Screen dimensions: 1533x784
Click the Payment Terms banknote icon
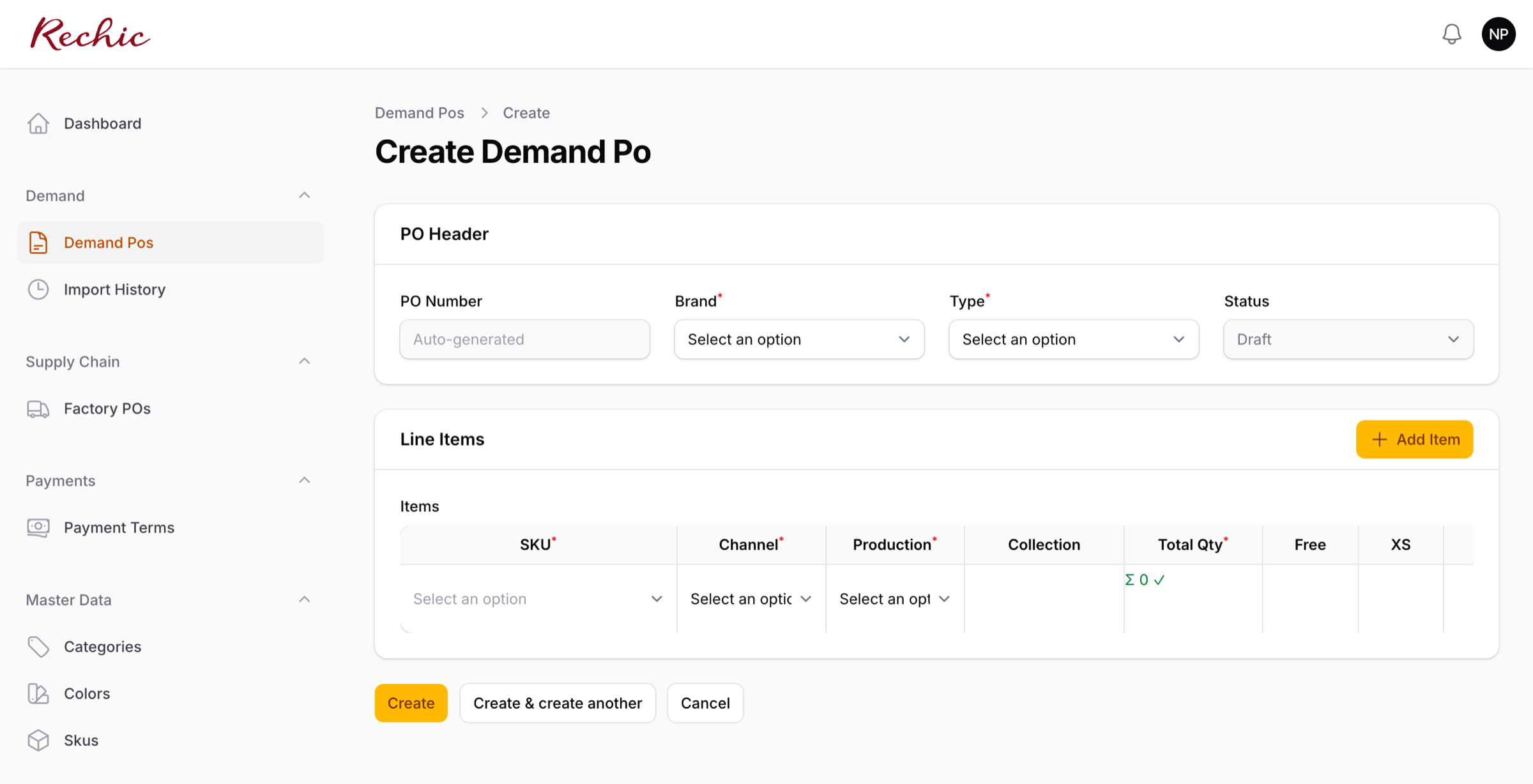coord(38,527)
